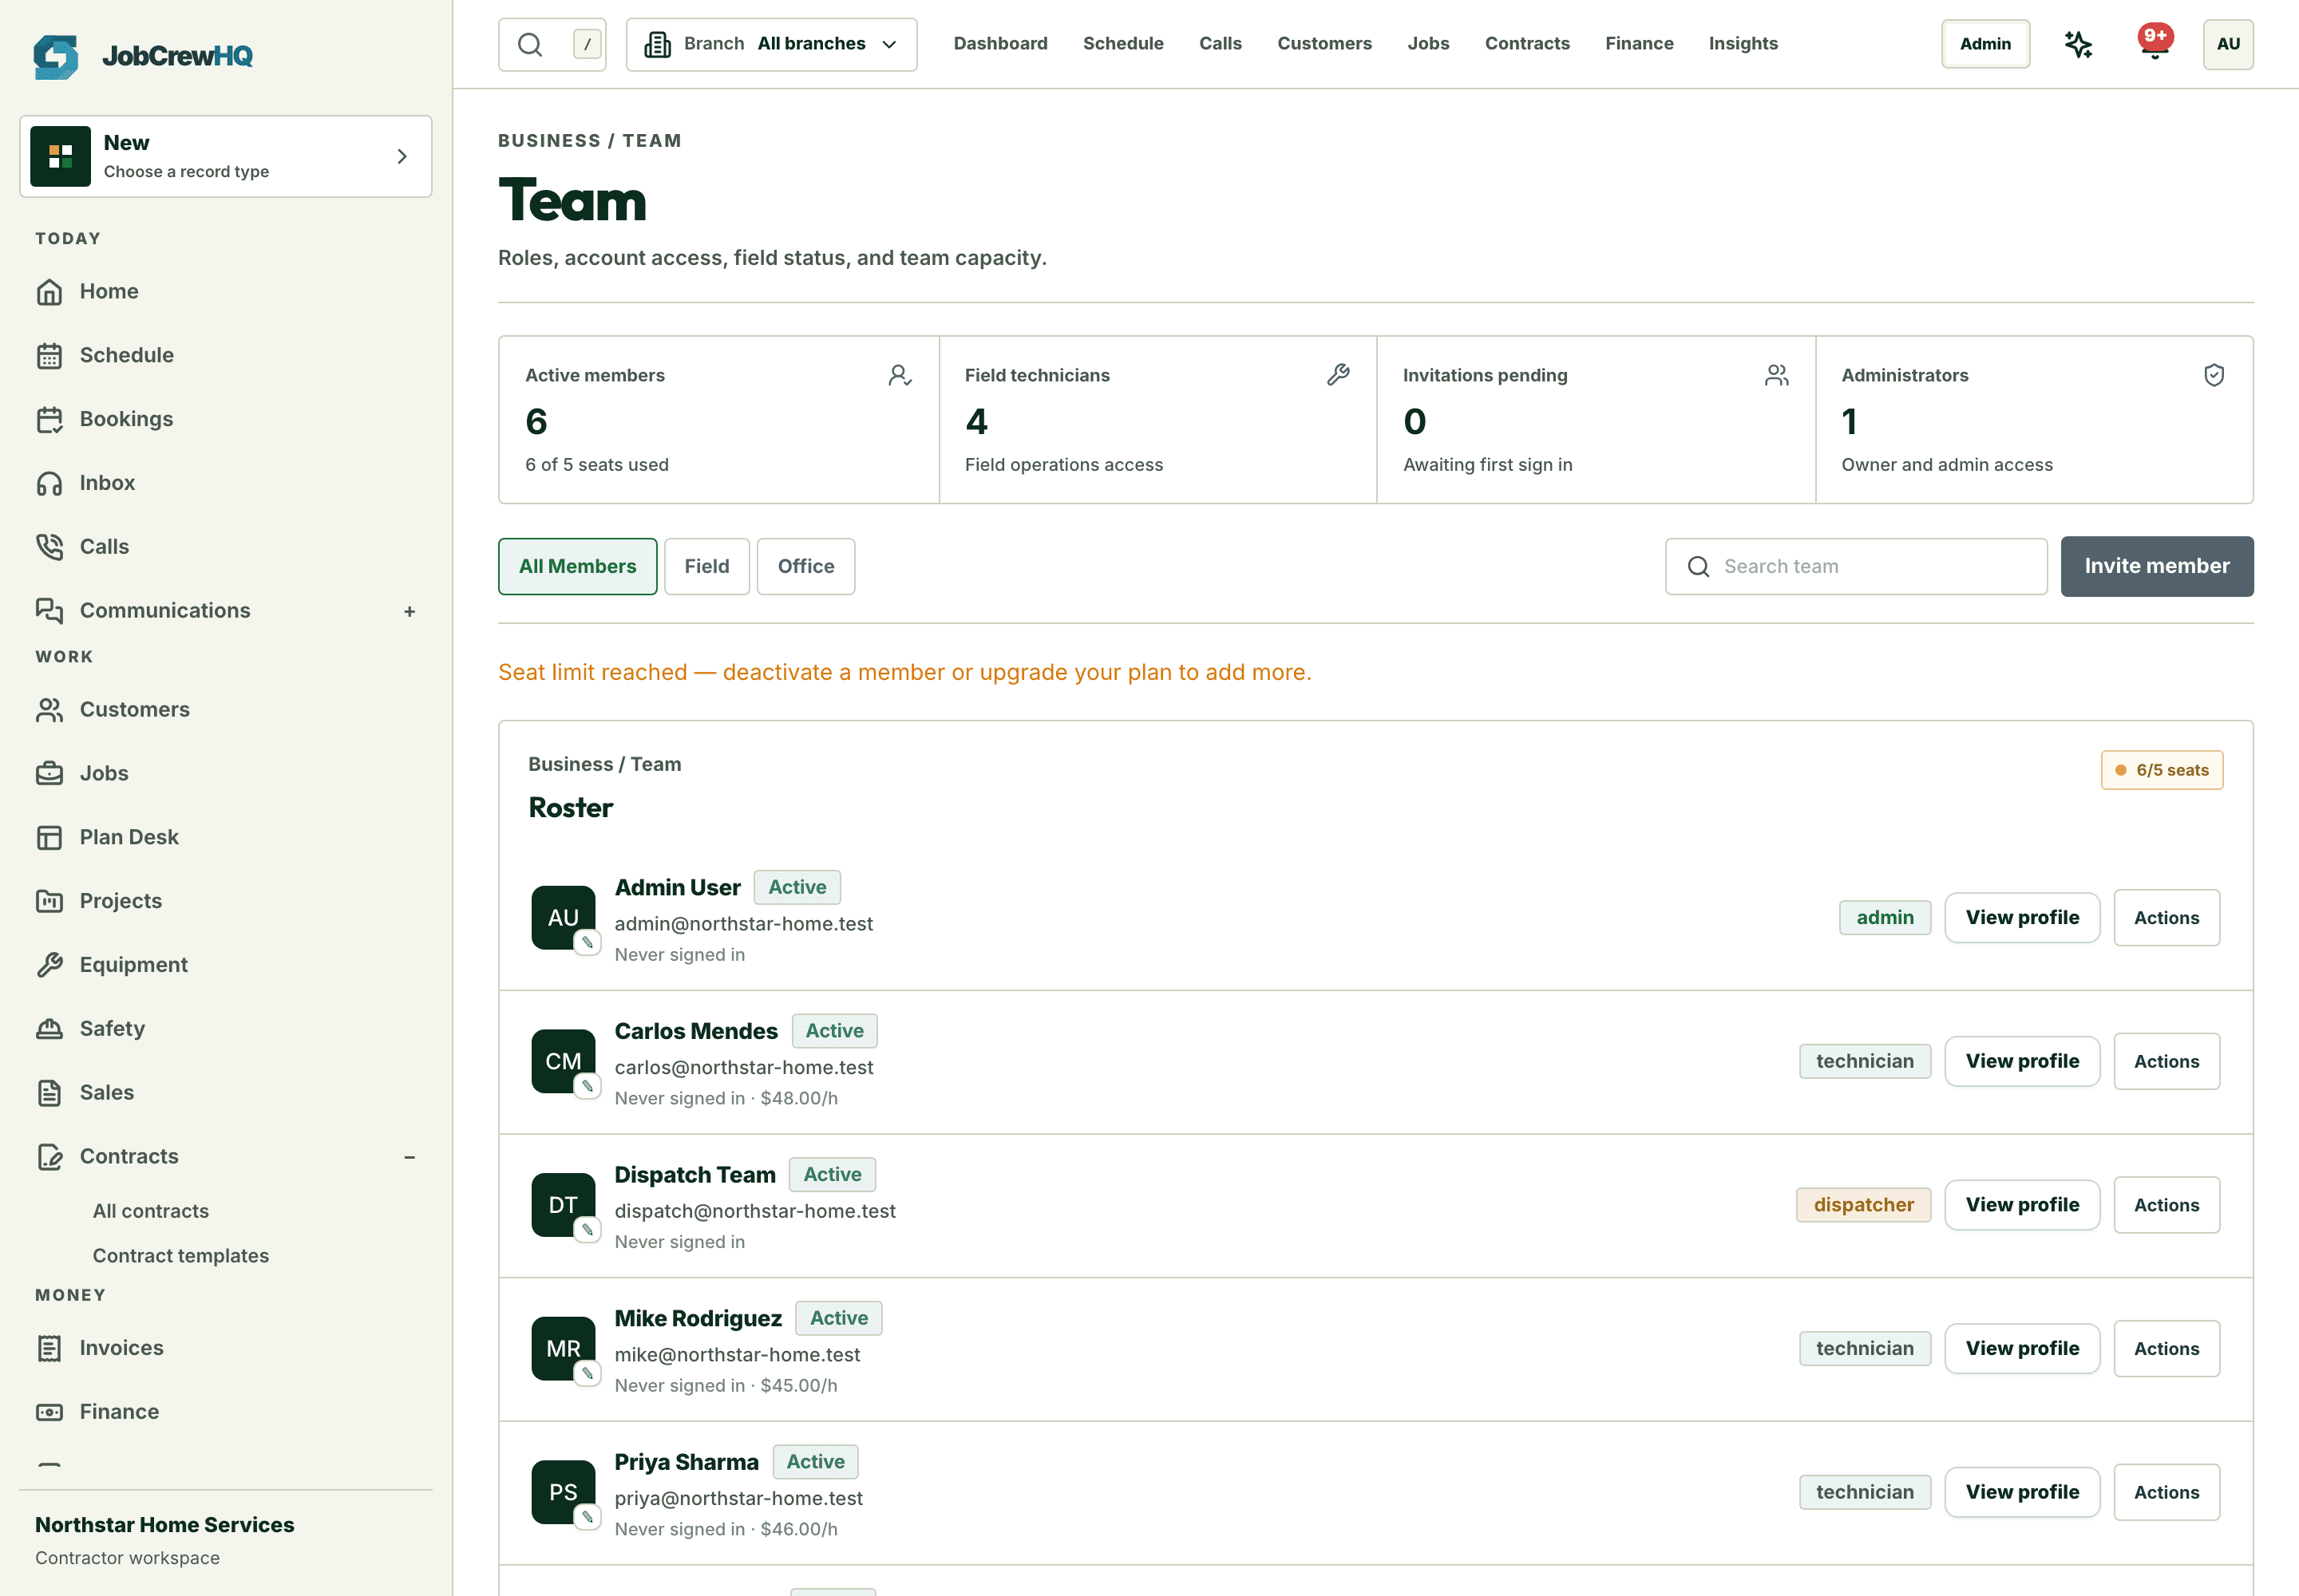The height and width of the screenshot is (1596, 2299).
Task: Click wrench icon on Field technicians card
Action: pos(1338,375)
